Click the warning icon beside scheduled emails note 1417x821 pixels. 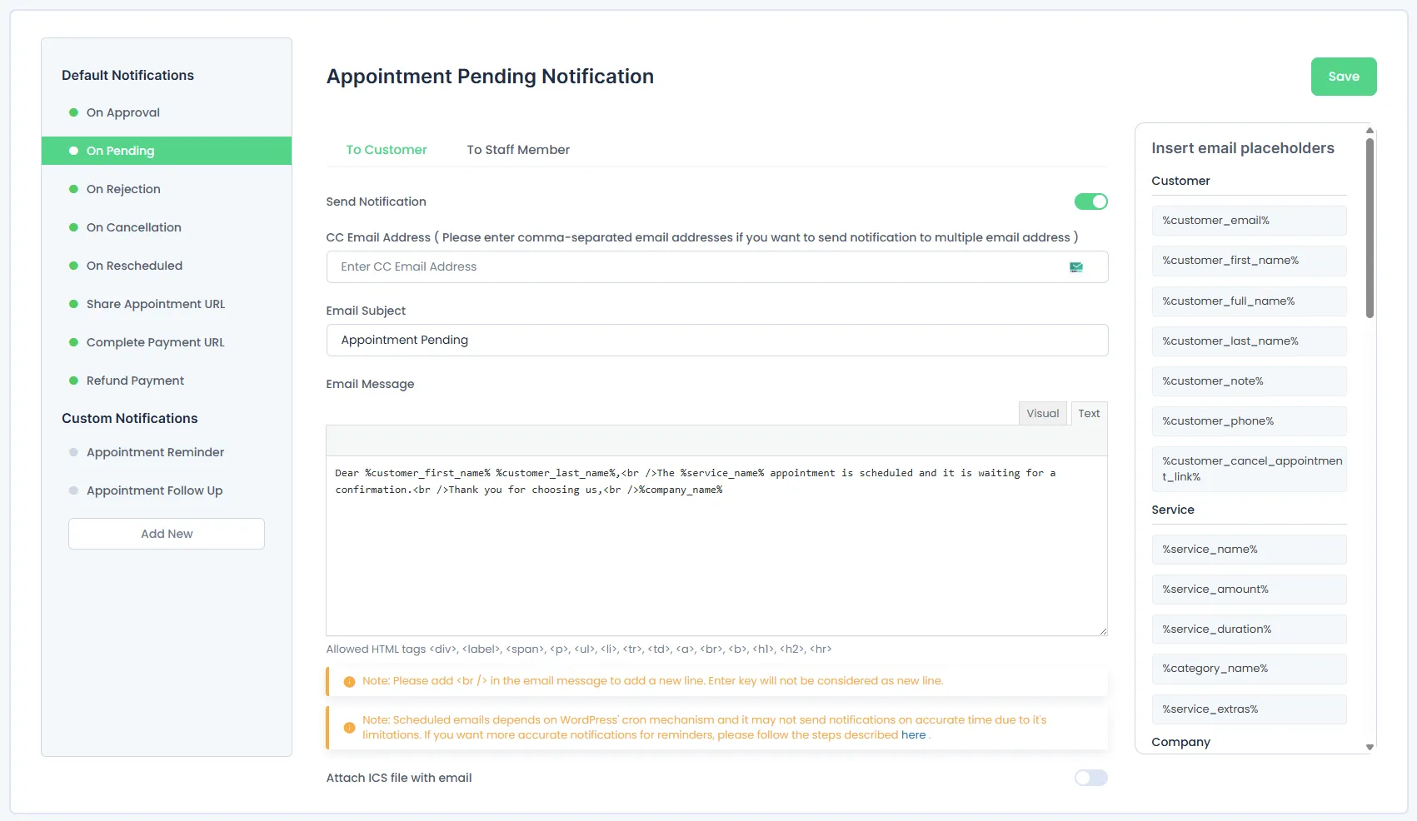[350, 728]
